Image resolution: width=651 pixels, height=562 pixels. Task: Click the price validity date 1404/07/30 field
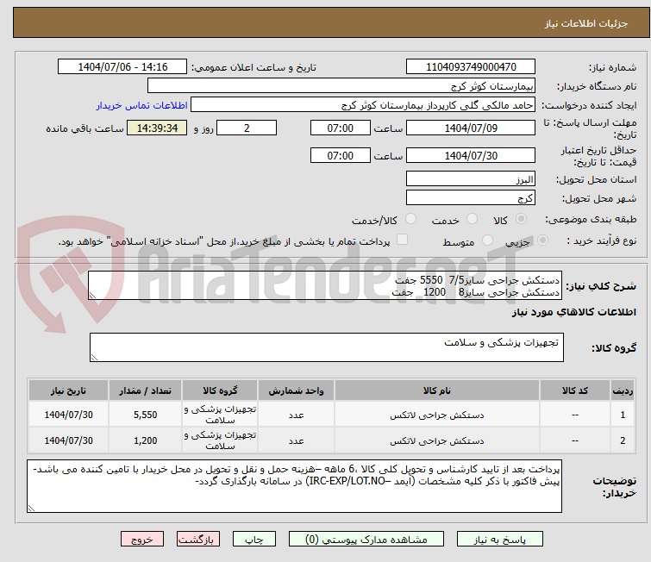tap(471, 155)
